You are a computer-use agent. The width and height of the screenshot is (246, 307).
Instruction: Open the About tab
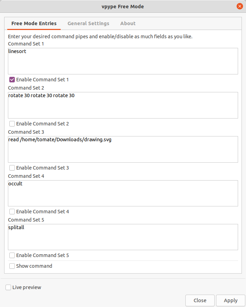128,23
